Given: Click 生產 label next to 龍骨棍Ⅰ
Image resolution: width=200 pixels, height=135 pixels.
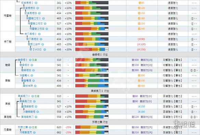Looking at the screenshot, I should point(34,60).
